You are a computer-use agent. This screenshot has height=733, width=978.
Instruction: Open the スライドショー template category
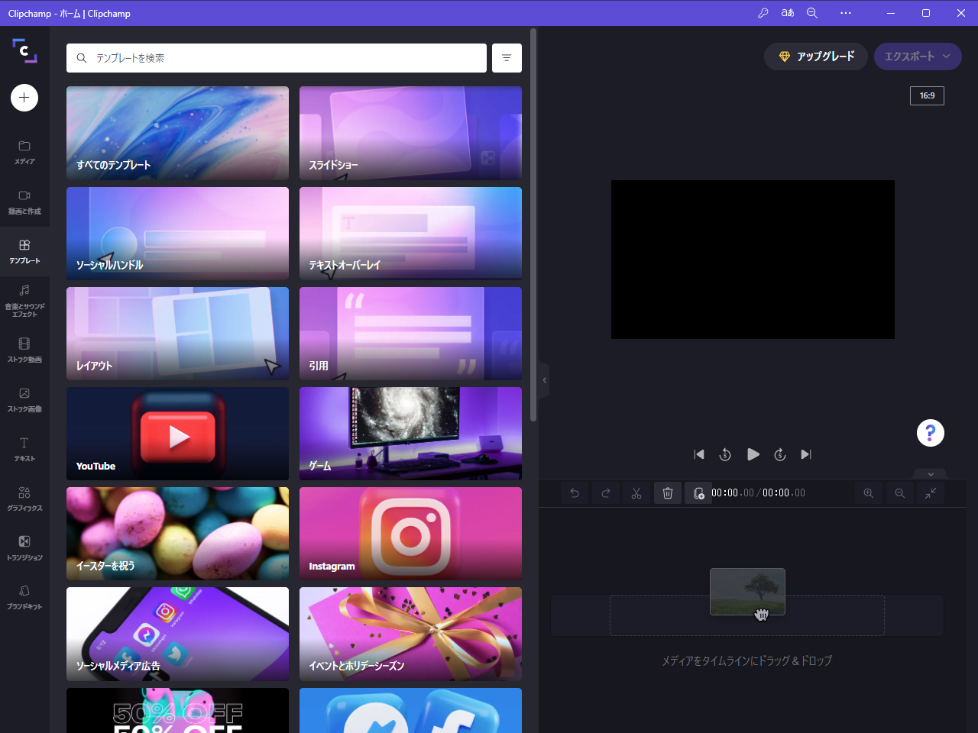pyautogui.click(x=410, y=133)
